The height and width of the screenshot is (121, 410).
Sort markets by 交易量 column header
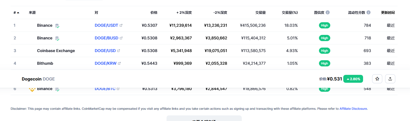(260, 13)
